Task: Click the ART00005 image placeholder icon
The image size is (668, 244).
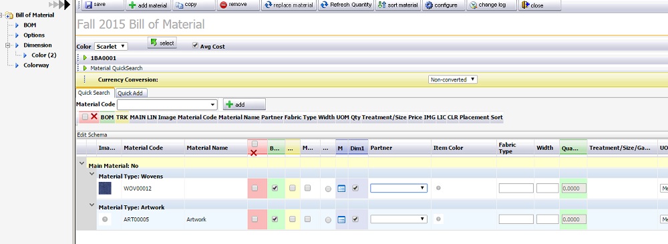Action: click(x=105, y=219)
